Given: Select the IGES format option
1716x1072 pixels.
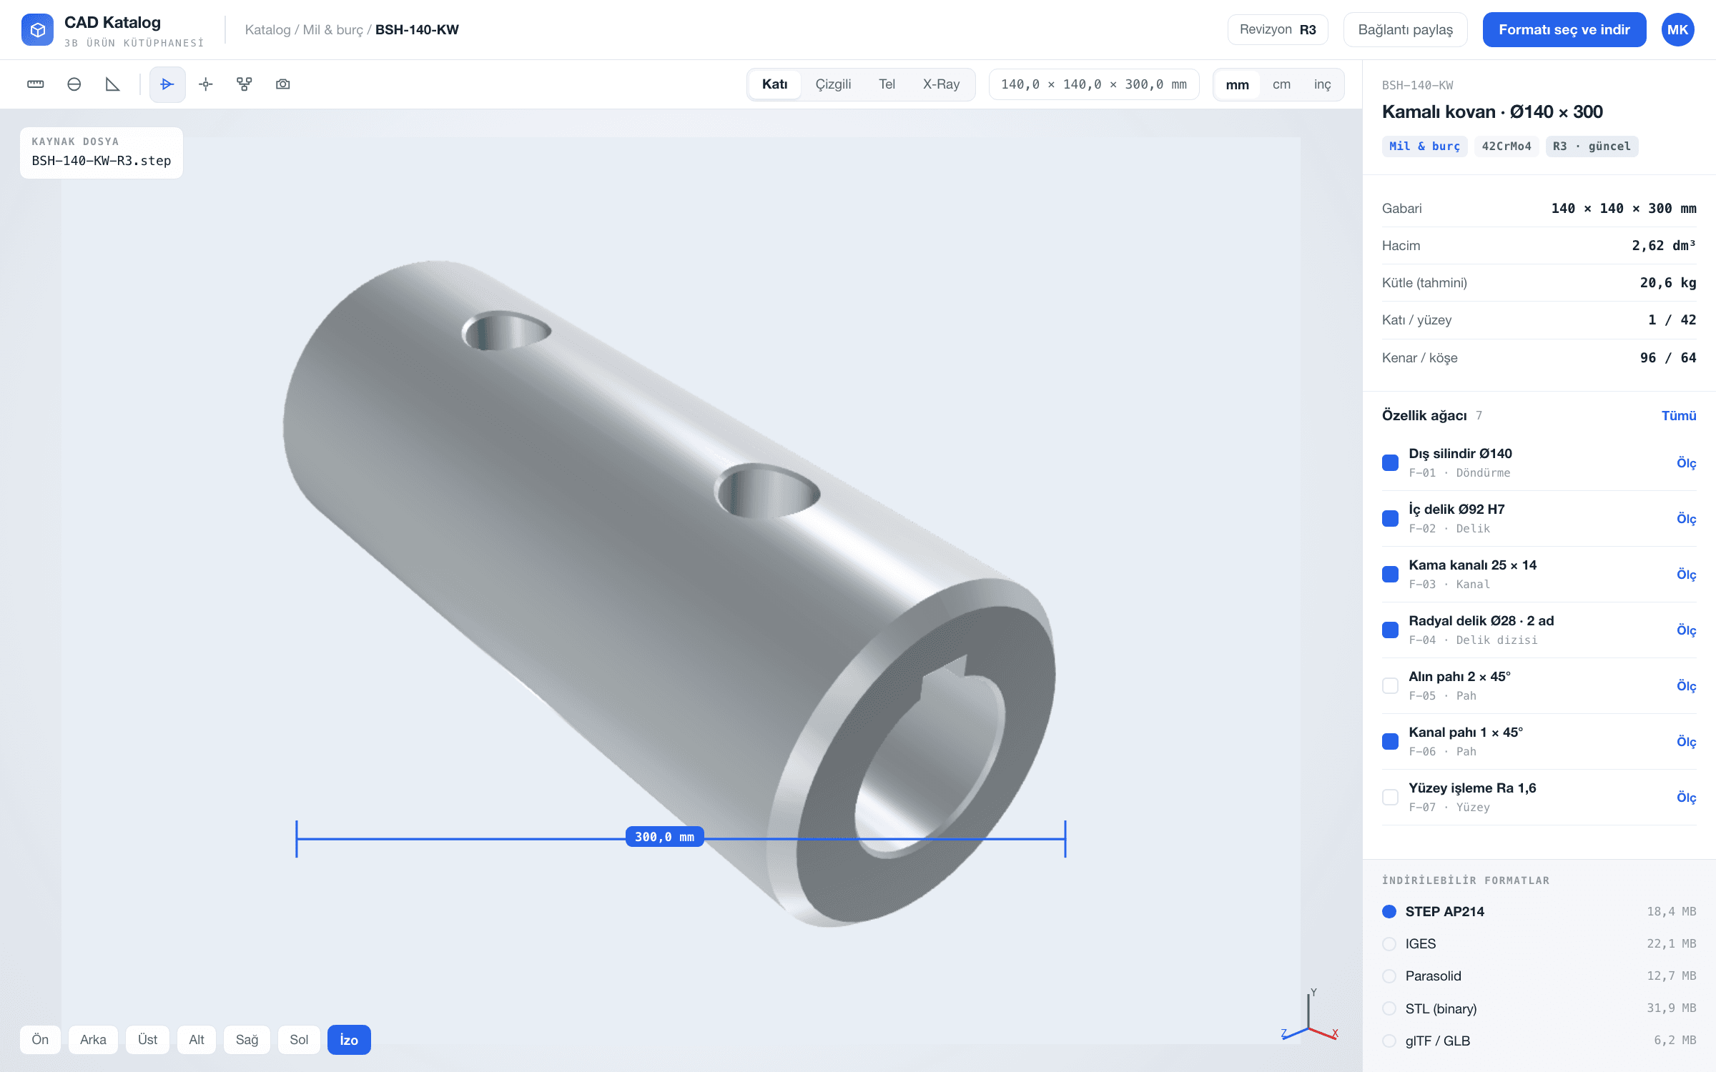Looking at the screenshot, I should (x=1539, y=943).
